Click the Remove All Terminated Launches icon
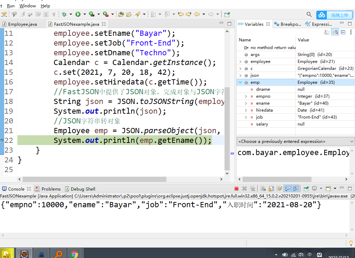355x258 pixels. tap(253, 189)
